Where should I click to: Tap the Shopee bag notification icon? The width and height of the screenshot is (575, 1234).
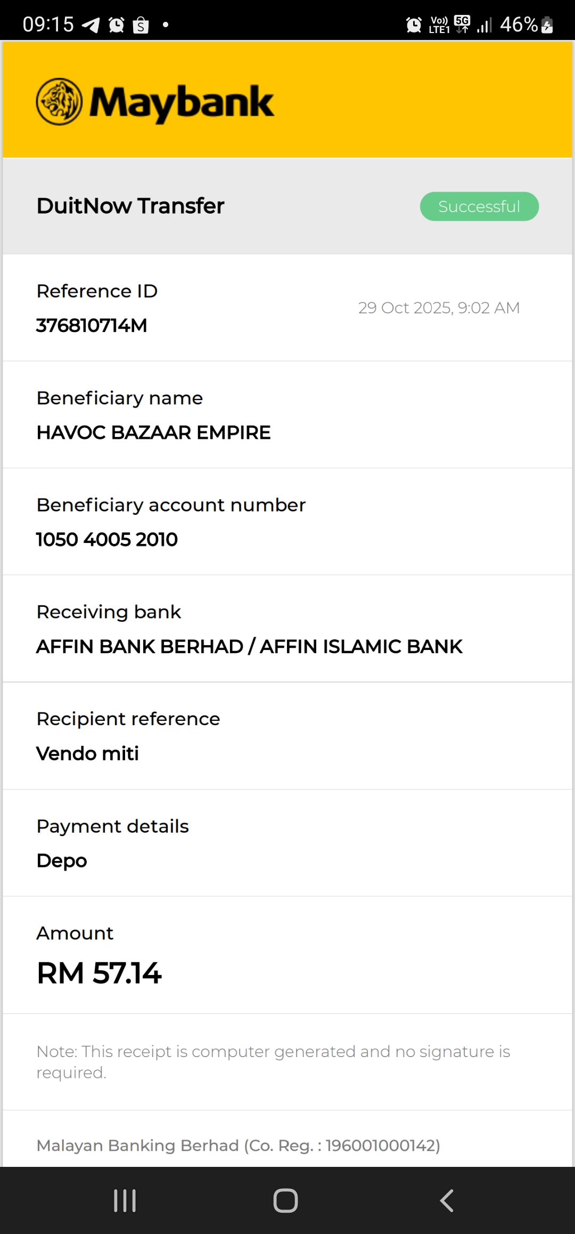click(141, 25)
